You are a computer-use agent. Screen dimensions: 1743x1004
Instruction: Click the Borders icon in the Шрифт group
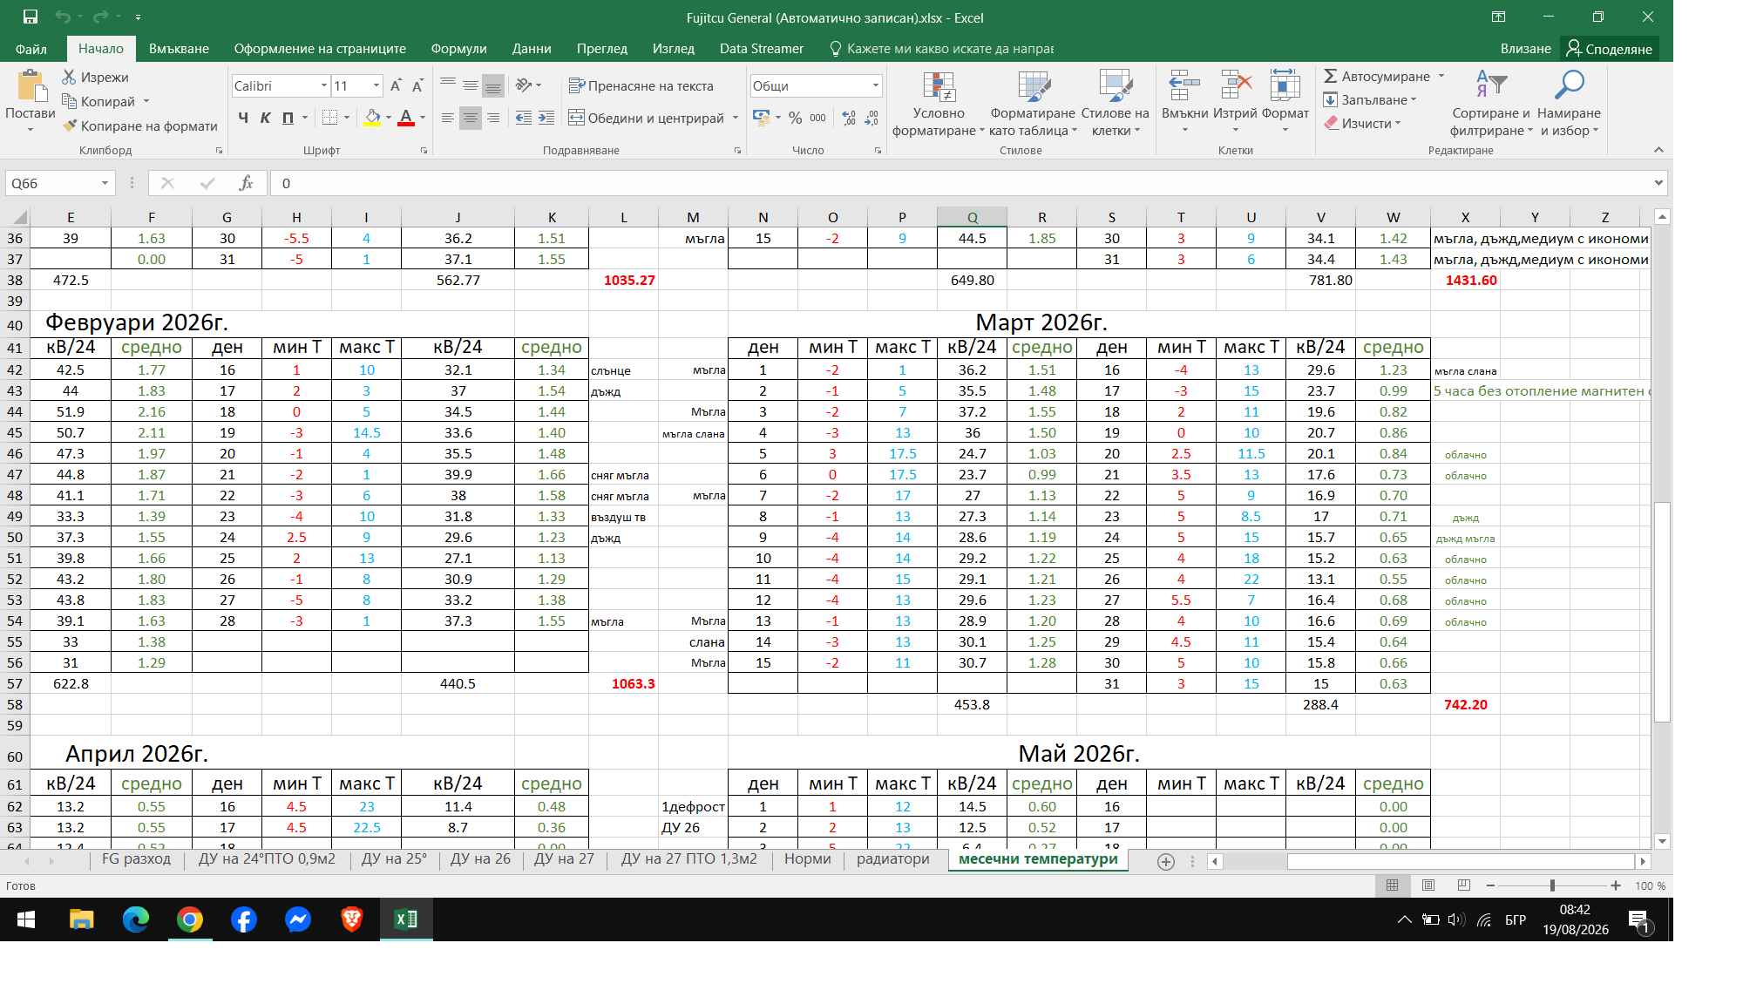[x=329, y=118]
